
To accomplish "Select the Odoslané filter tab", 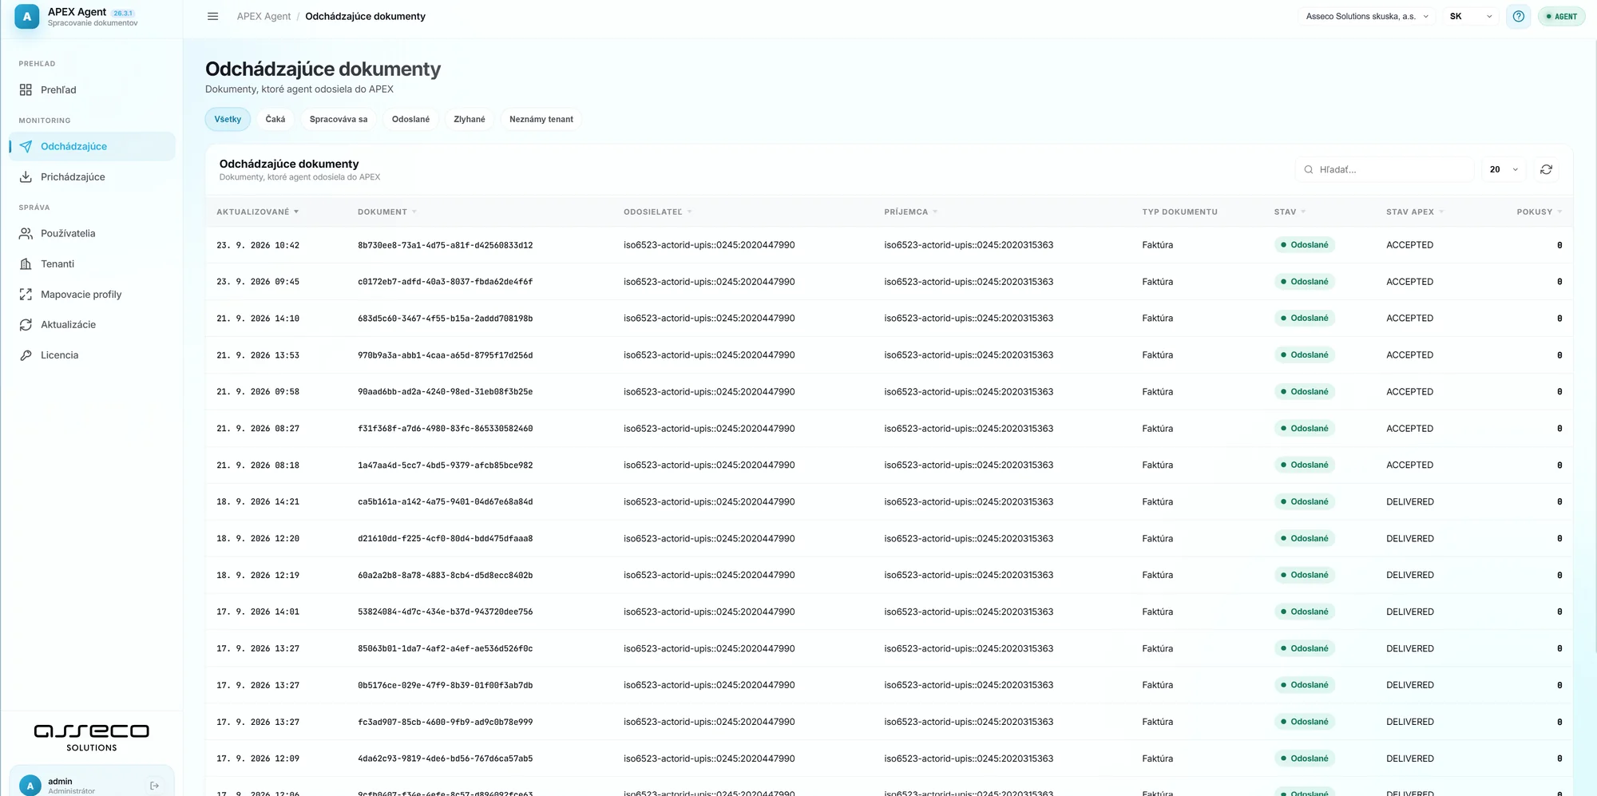I will (x=410, y=120).
